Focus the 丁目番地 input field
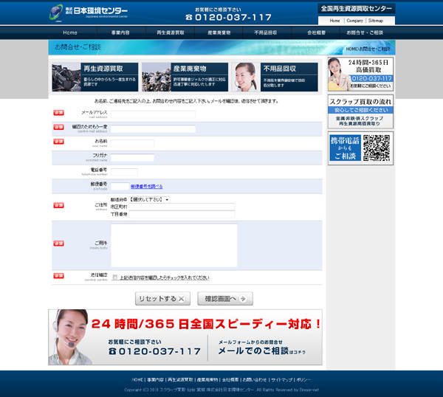 (182, 214)
